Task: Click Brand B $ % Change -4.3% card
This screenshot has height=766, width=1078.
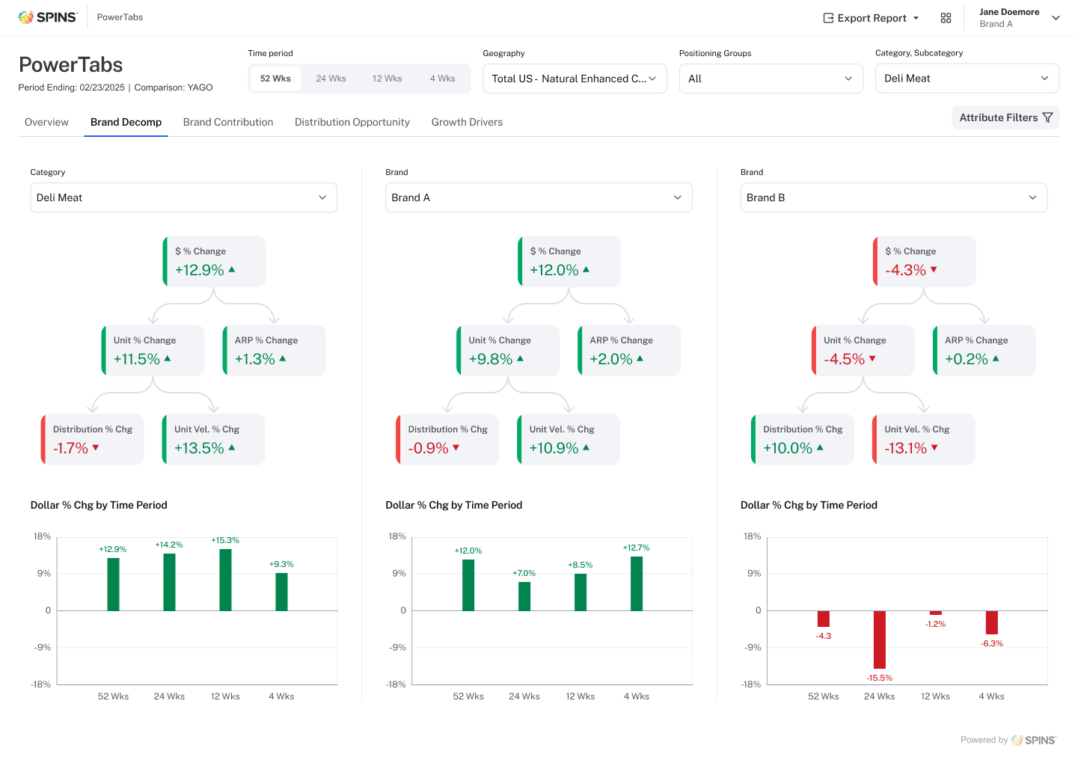Action: click(925, 261)
